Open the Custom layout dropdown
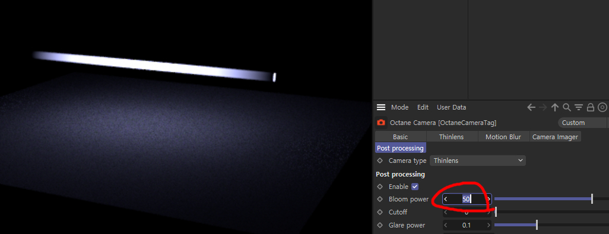The width and height of the screenshot is (609, 234). (582, 123)
